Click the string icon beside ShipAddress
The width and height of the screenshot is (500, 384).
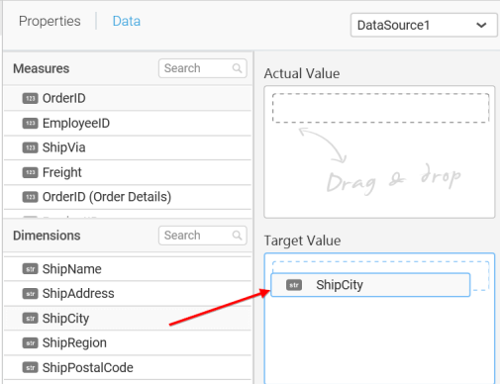30,293
